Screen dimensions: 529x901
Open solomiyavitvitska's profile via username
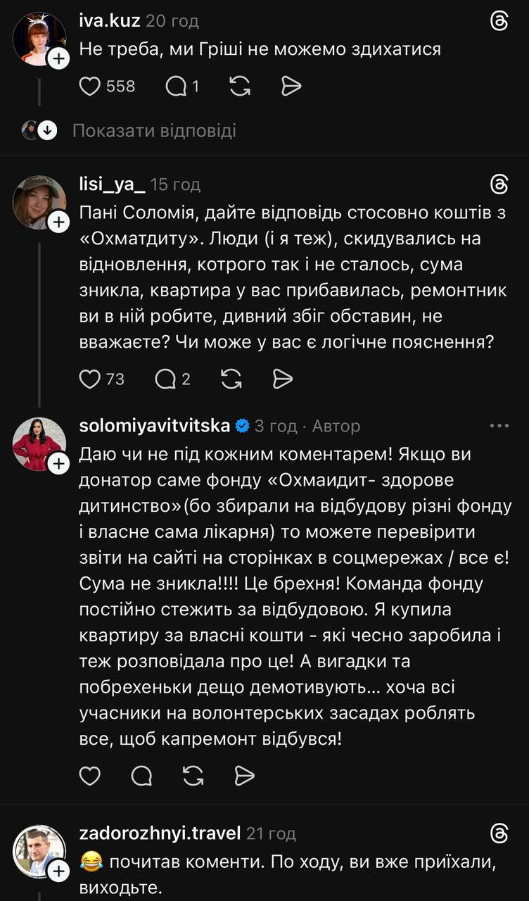[x=155, y=426]
